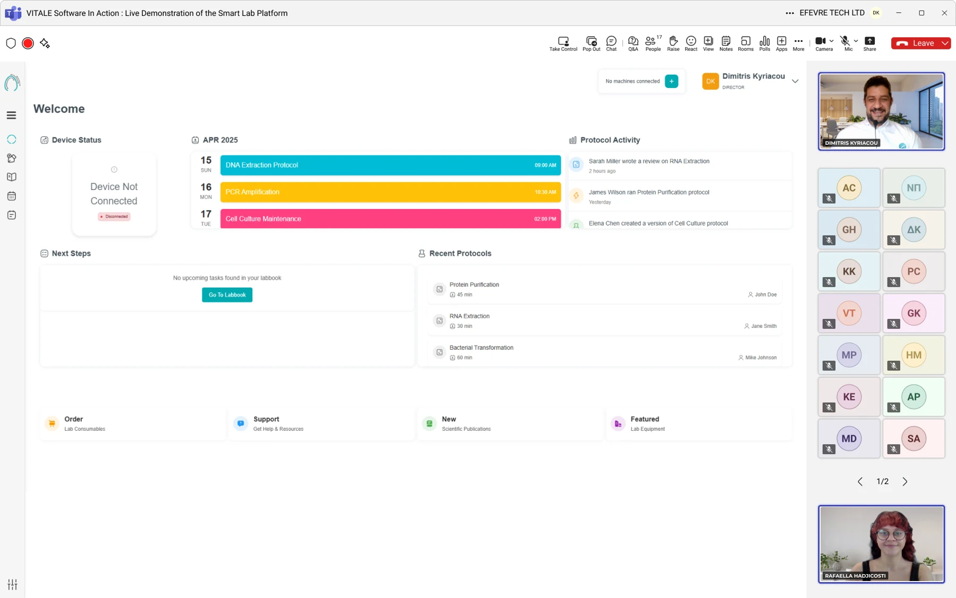Open the PCR Amplification calendar event
Image resolution: width=956 pixels, height=598 pixels.
[390, 192]
